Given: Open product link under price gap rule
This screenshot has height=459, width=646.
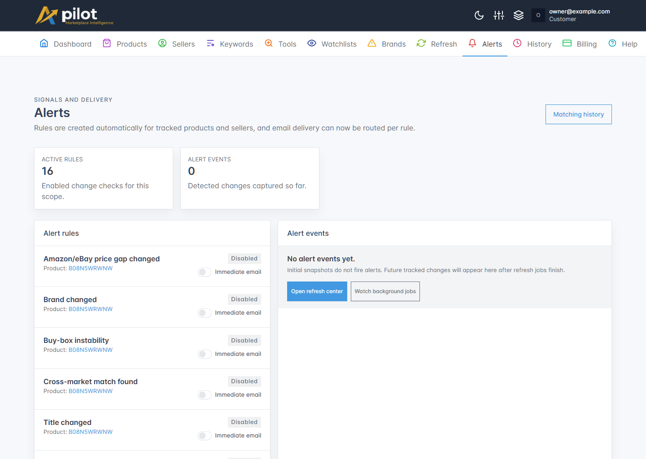Looking at the screenshot, I should [x=91, y=268].
